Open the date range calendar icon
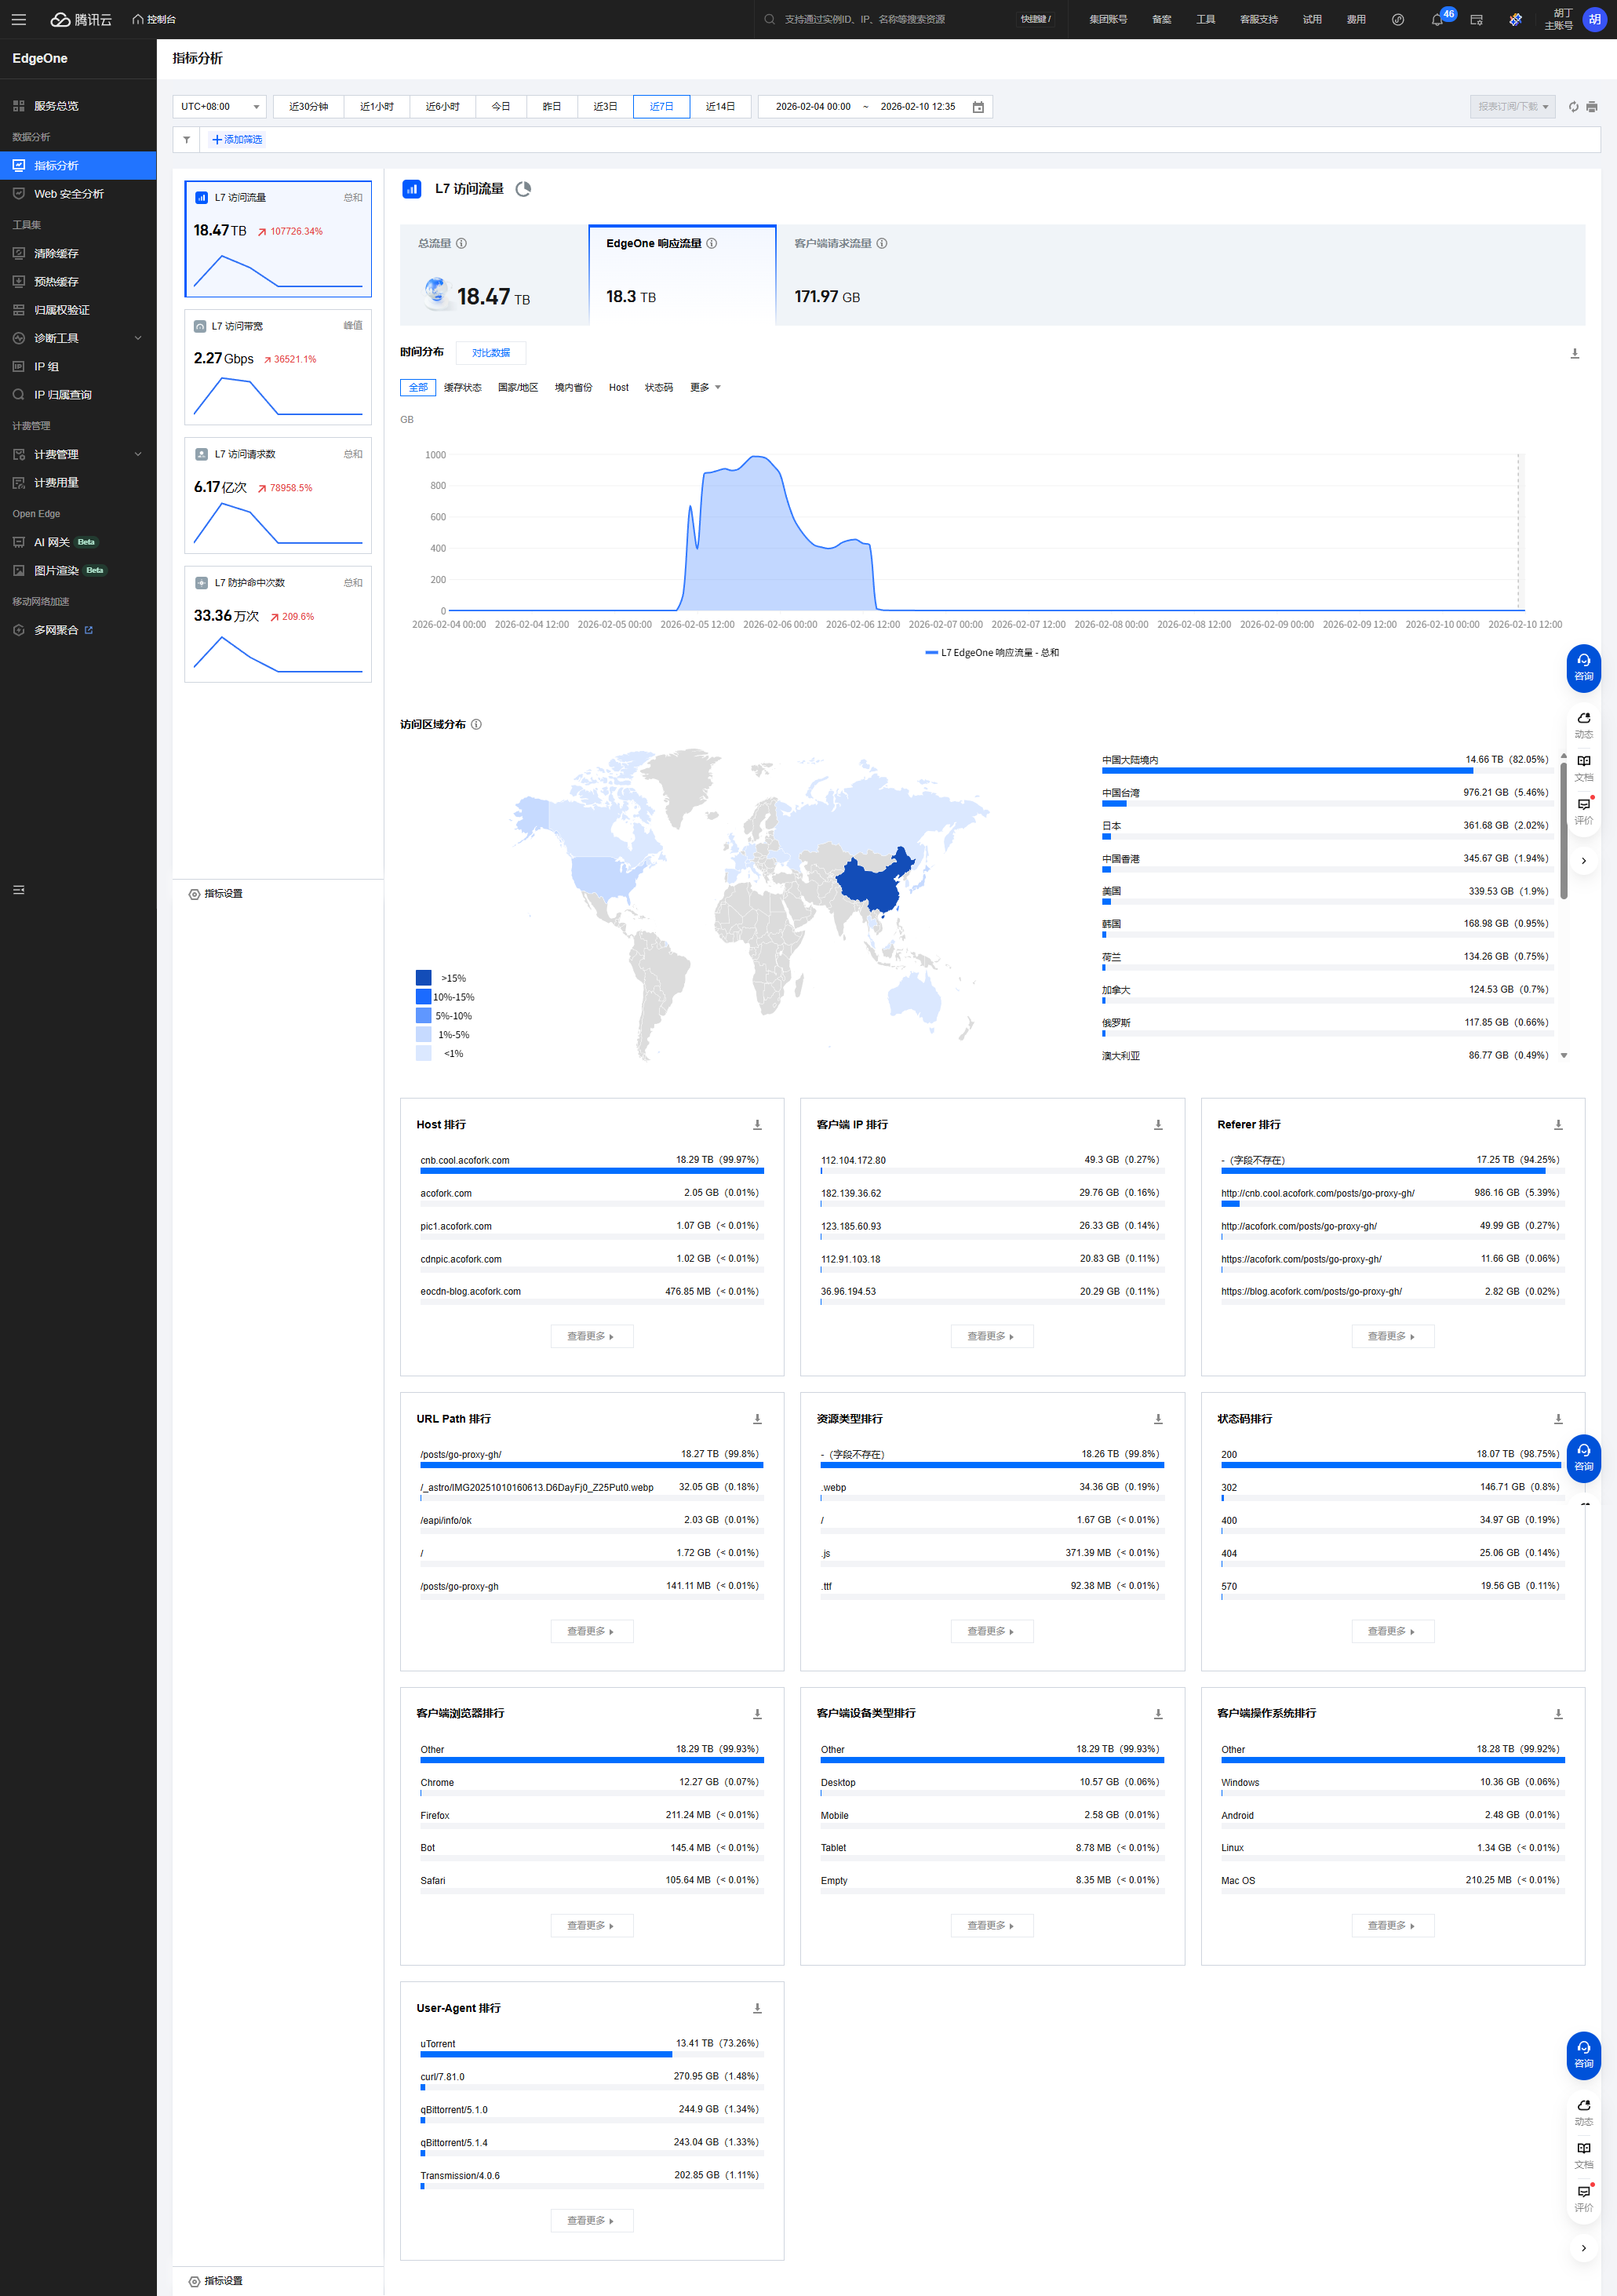The width and height of the screenshot is (1617, 2296). click(978, 107)
